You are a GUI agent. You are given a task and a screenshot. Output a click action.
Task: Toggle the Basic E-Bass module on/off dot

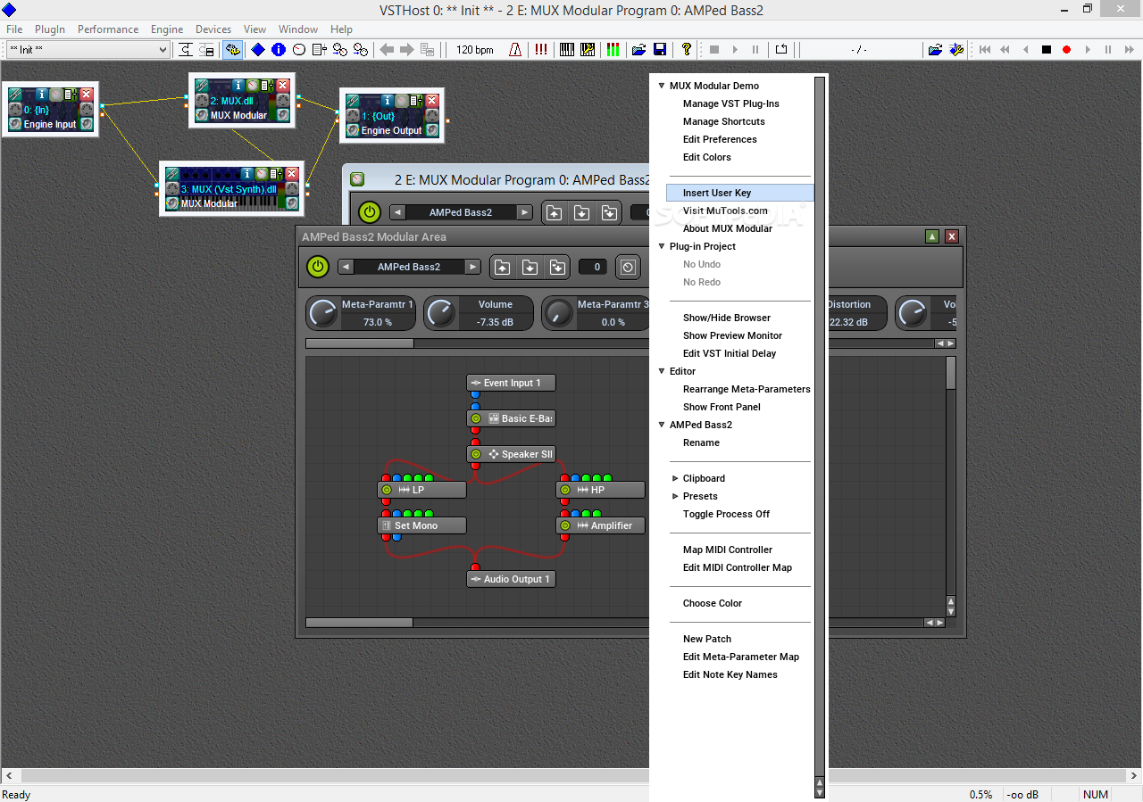point(476,418)
